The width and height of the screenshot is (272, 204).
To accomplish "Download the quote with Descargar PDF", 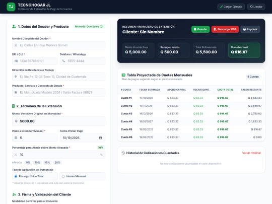I will pyautogui.click(x=225, y=29).
